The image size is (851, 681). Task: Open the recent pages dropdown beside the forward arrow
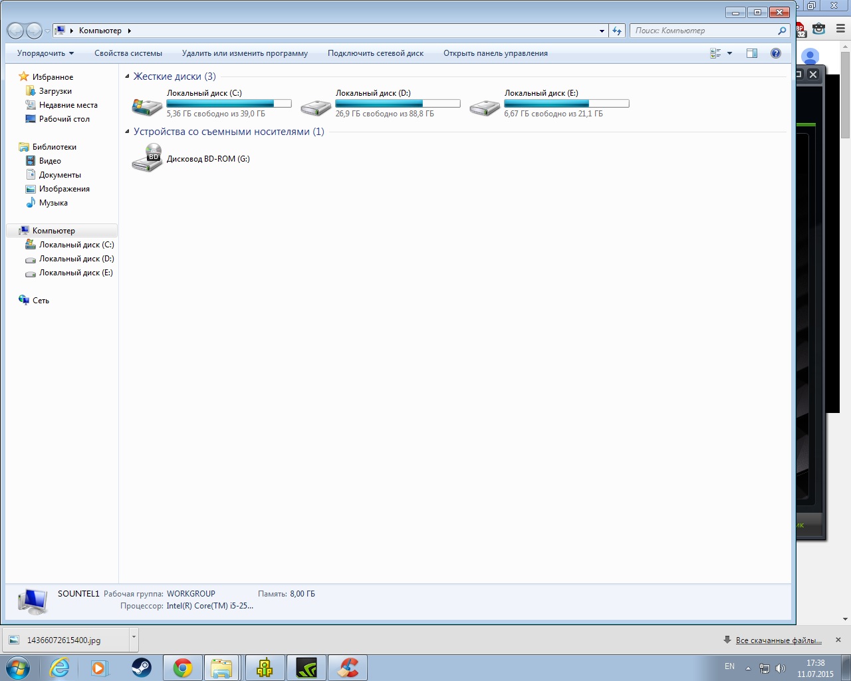click(x=47, y=31)
